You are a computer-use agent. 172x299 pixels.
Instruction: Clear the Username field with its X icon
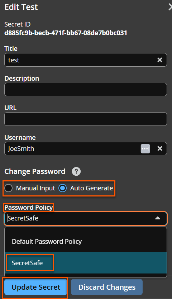coord(159,148)
